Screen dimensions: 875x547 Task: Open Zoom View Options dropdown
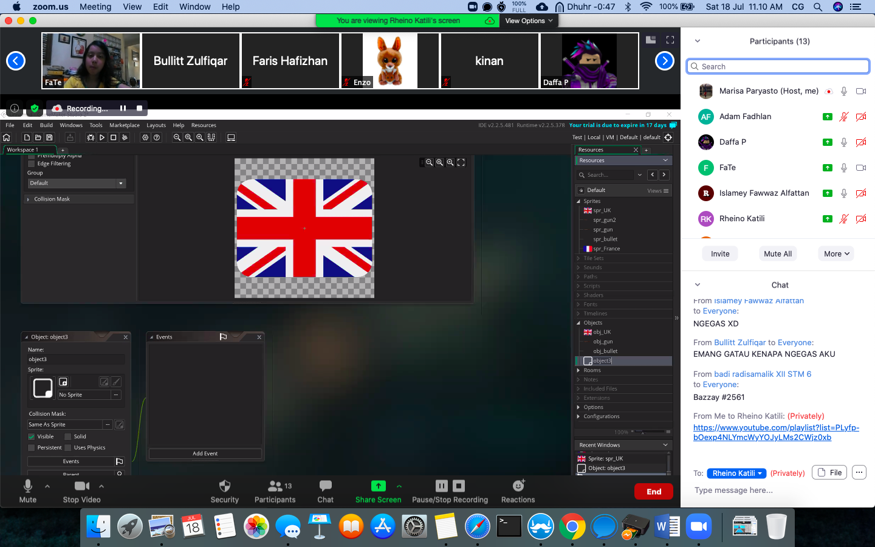[529, 21]
